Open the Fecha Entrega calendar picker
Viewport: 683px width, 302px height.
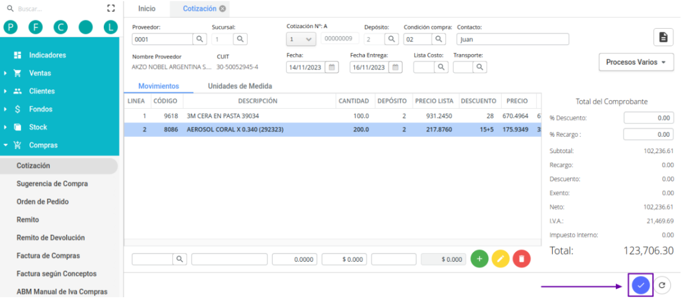tap(396, 67)
